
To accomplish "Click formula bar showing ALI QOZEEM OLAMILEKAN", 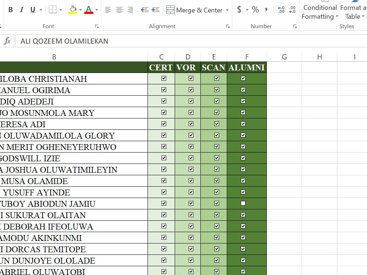I will [191, 41].
